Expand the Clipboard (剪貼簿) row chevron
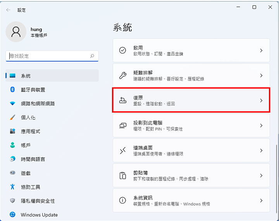The image size is (279, 221). [261, 175]
